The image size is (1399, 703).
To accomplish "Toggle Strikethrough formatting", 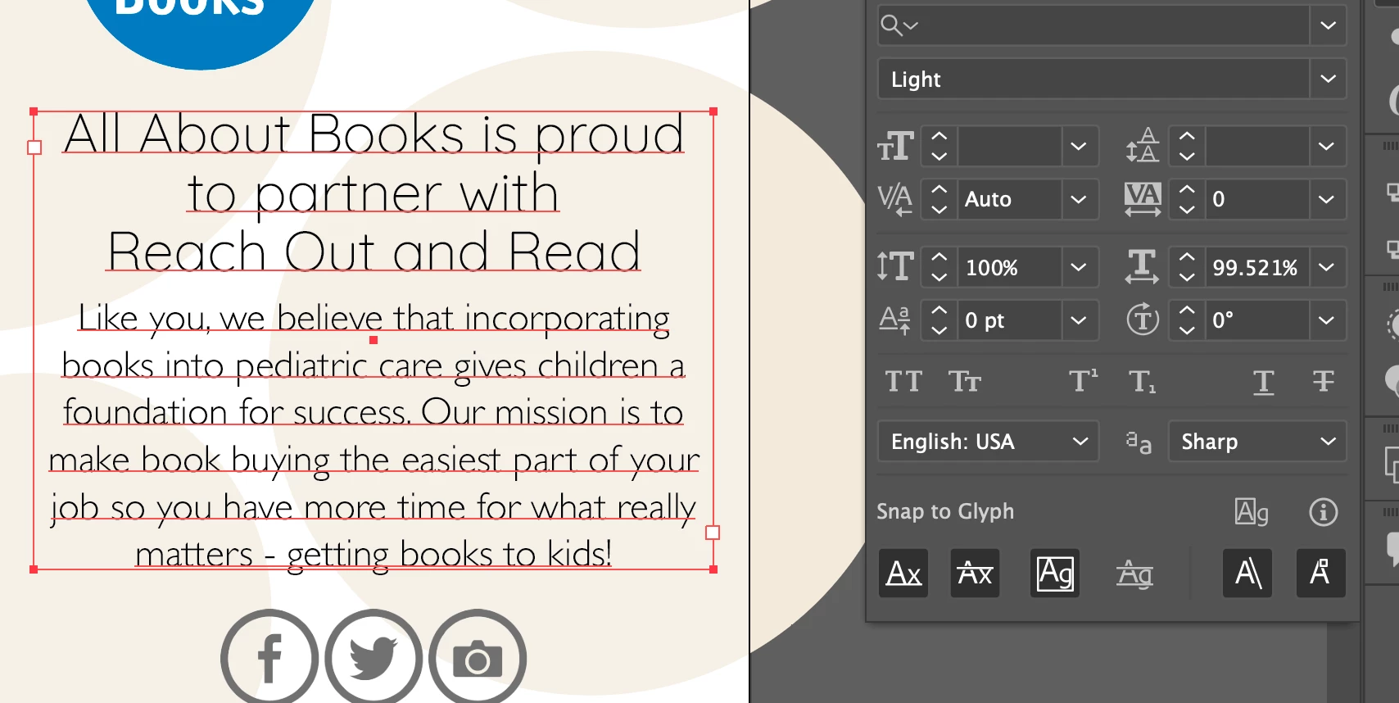I will click(x=1323, y=381).
